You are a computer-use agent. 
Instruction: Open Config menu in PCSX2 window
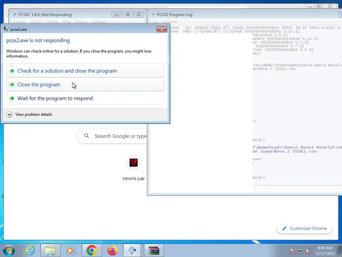(52, 22)
